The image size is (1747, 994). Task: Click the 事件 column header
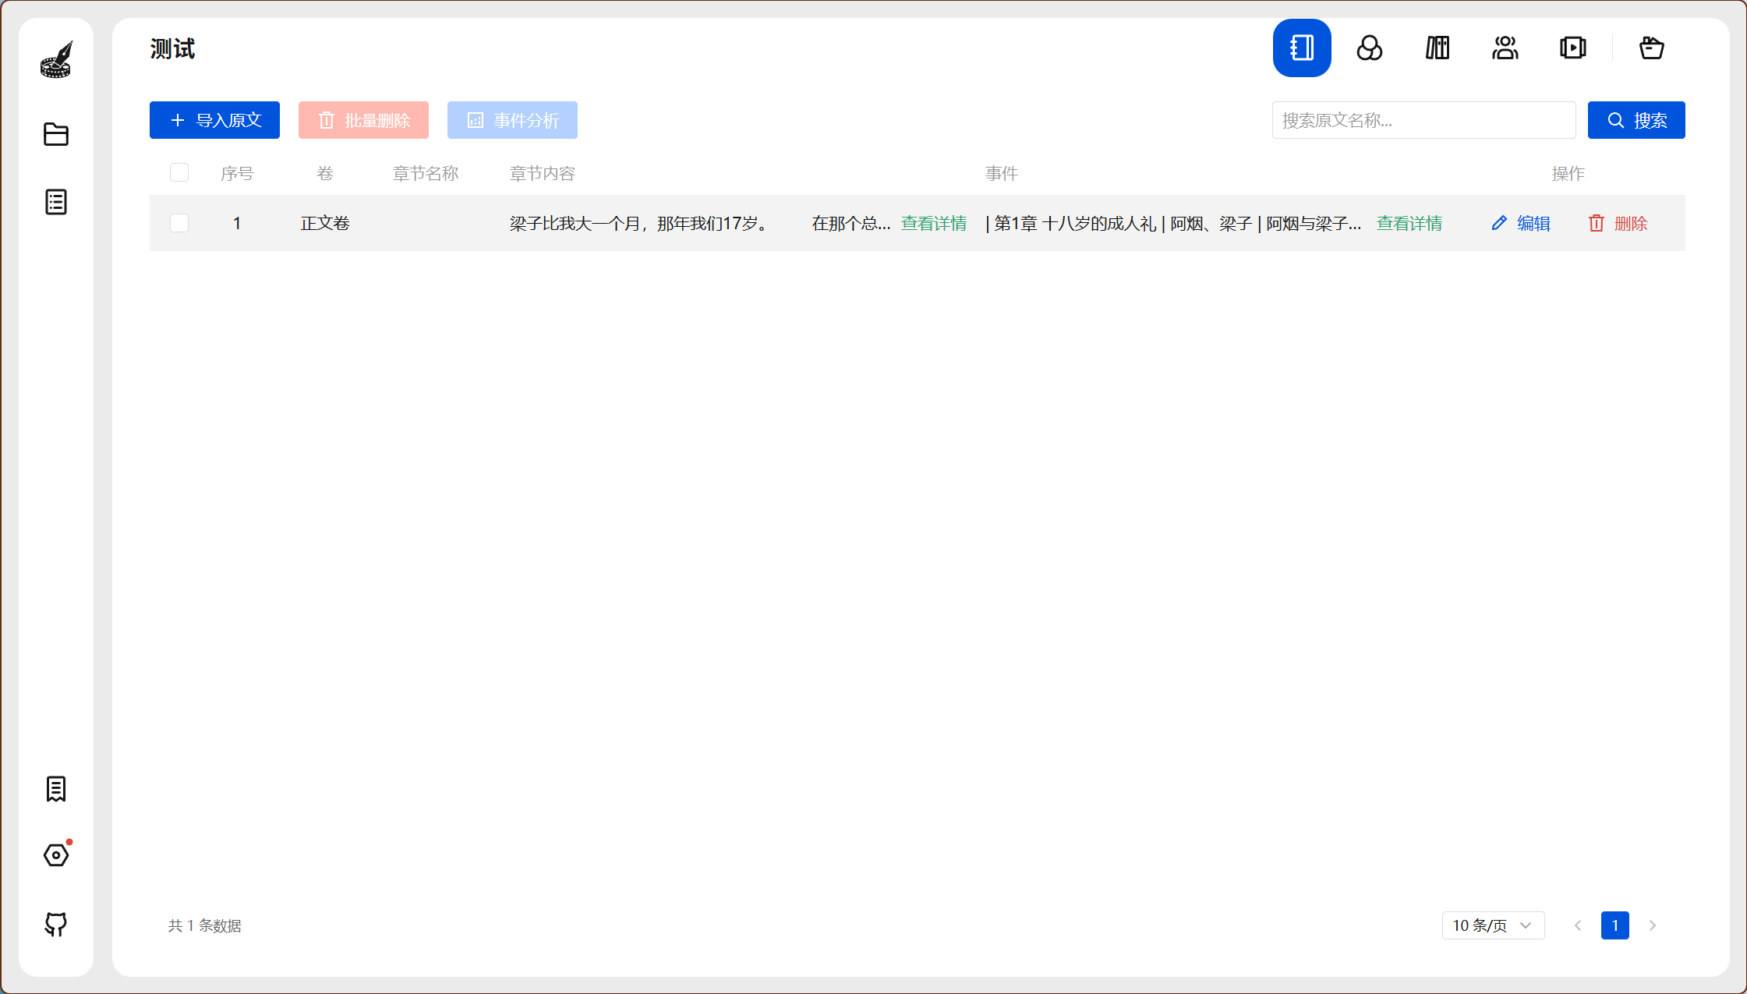1002,173
